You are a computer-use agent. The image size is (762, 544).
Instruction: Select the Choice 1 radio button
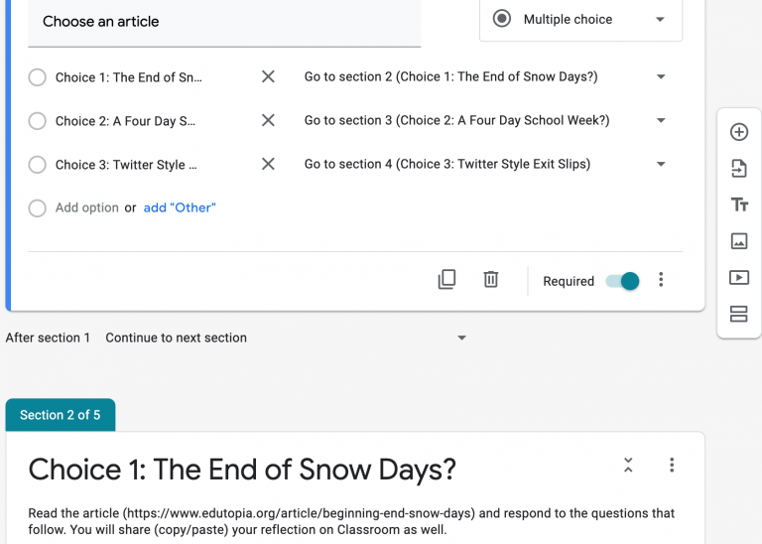pos(38,76)
